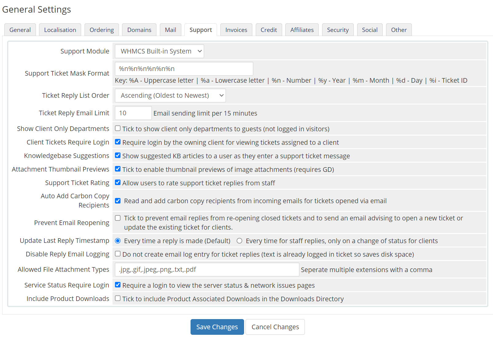Toggle Attachment Thumbnail Previews checkbox
The height and width of the screenshot is (340, 493).
tap(118, 169)
